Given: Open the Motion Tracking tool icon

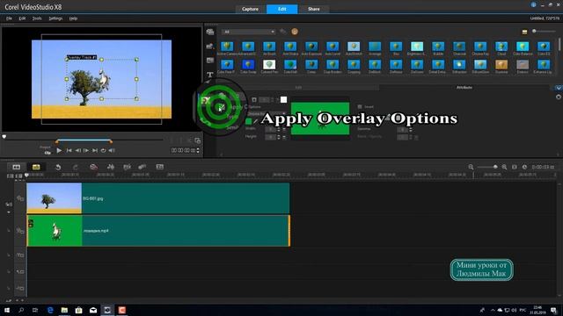Looking at the screenshot, I should (143, 167).
